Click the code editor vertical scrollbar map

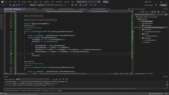(133, 42)
